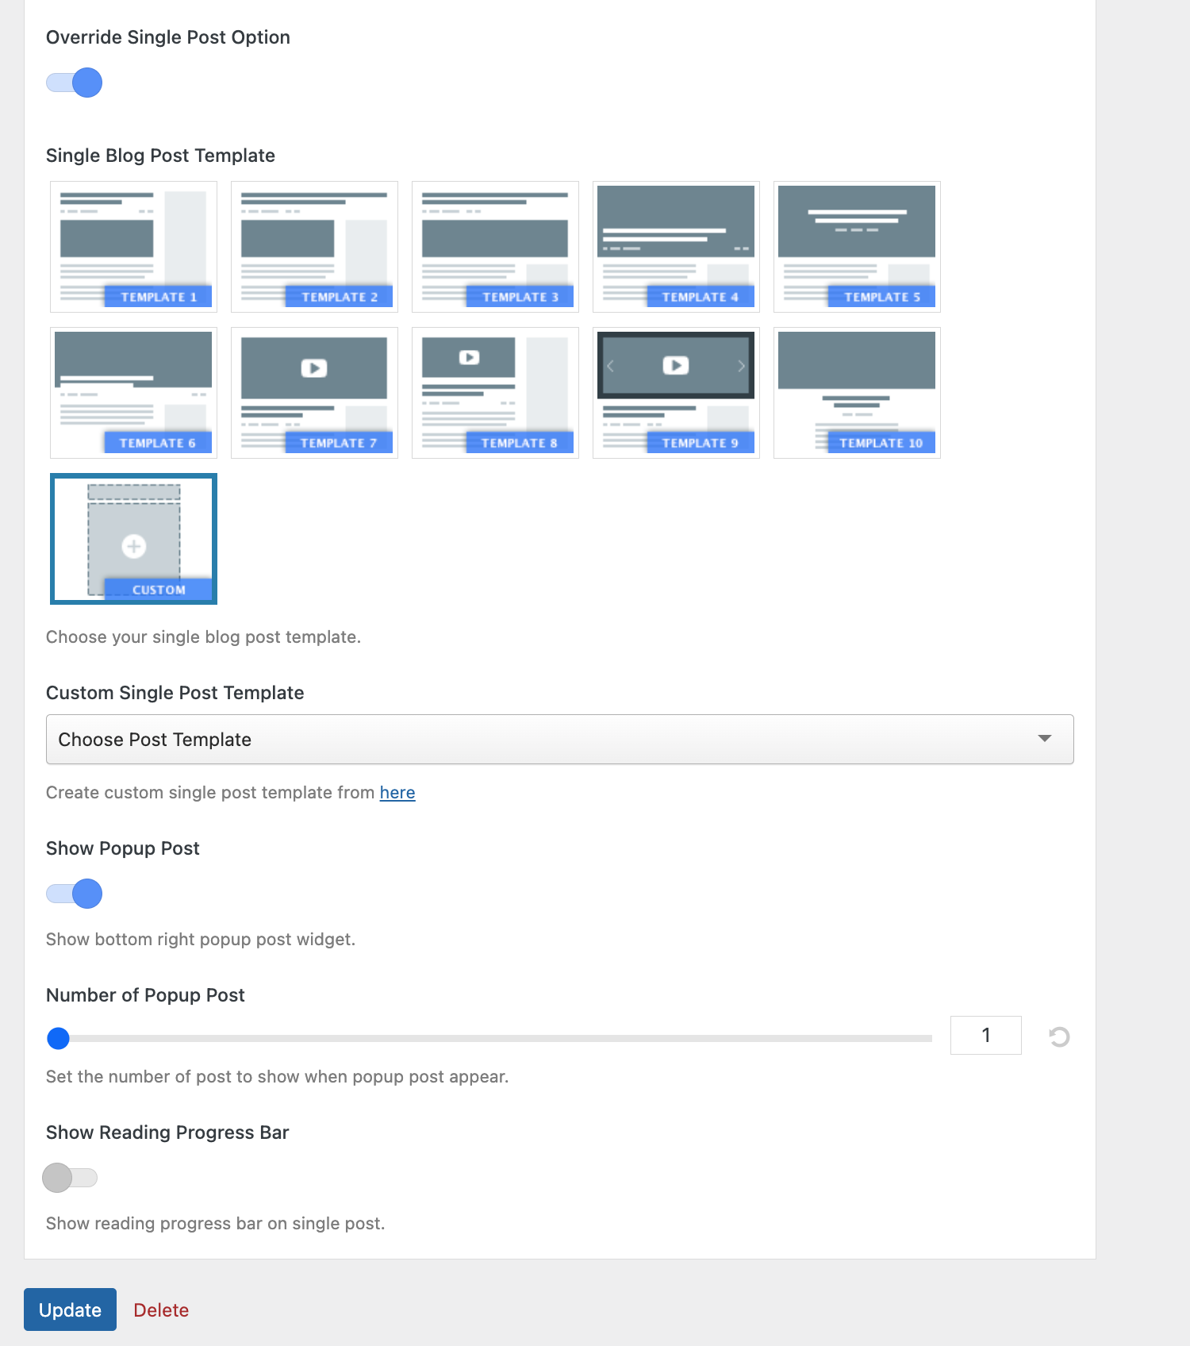Open the Choose Post Template dropdown
This screenshot has height=1346, width=1190.
click(x=559, y=740)
